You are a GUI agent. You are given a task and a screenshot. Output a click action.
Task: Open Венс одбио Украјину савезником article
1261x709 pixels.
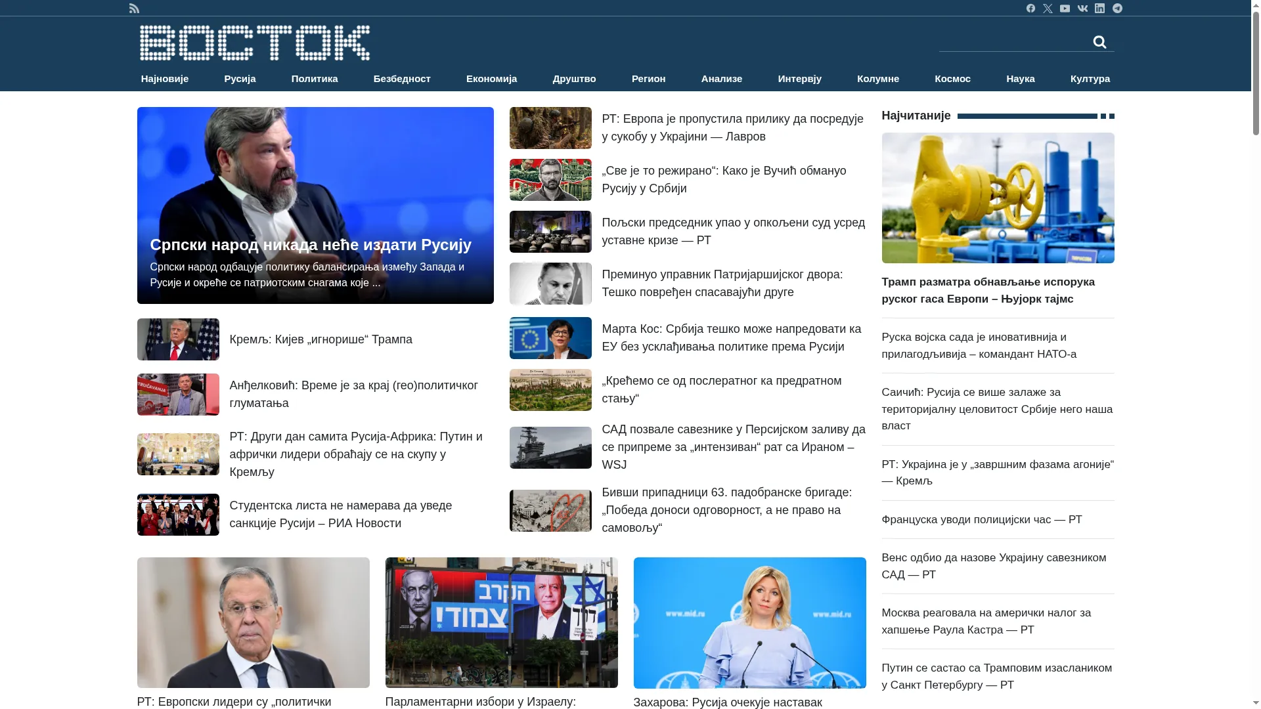[994, 567]
